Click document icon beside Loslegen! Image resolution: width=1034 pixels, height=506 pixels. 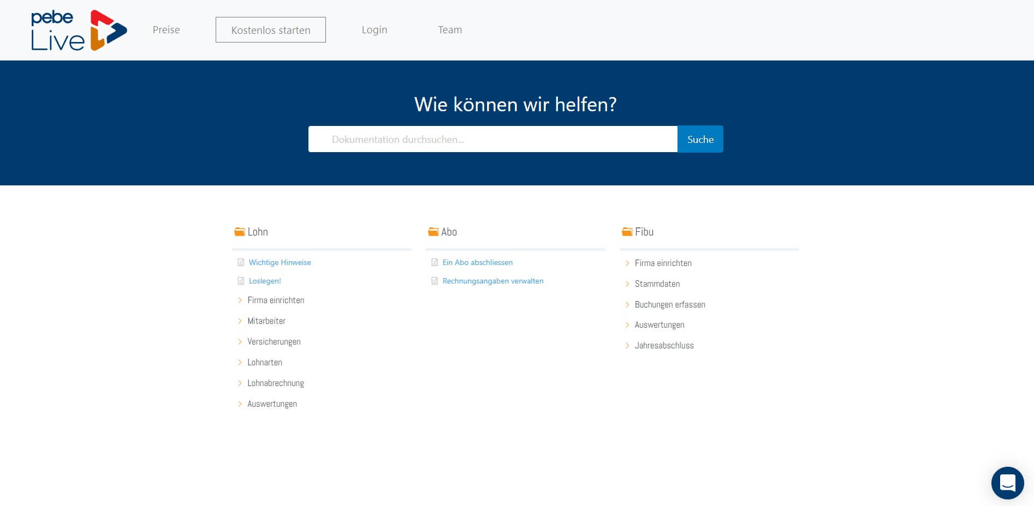(241, 281)
